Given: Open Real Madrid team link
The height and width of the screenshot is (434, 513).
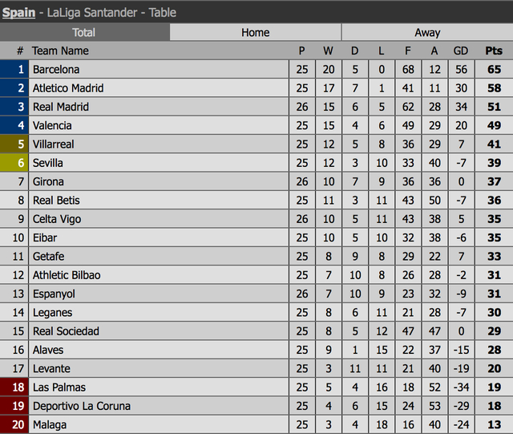Looking at the screenshot, I should 61,107.
